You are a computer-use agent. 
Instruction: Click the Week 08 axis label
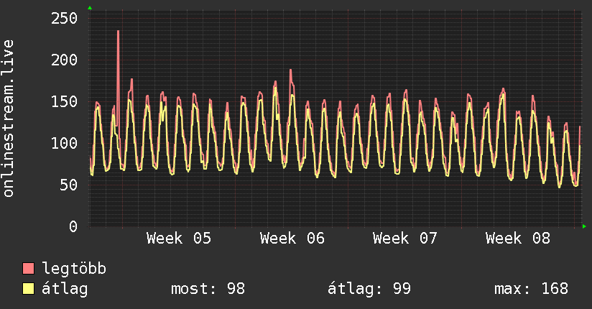click(518, 239)
